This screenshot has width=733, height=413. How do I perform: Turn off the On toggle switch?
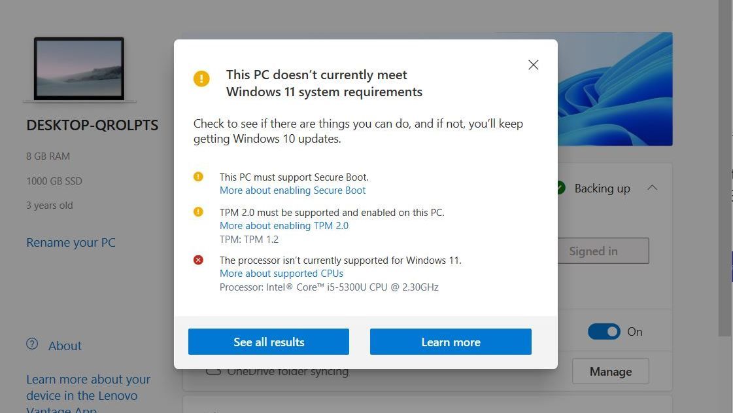tap(604, 331)
